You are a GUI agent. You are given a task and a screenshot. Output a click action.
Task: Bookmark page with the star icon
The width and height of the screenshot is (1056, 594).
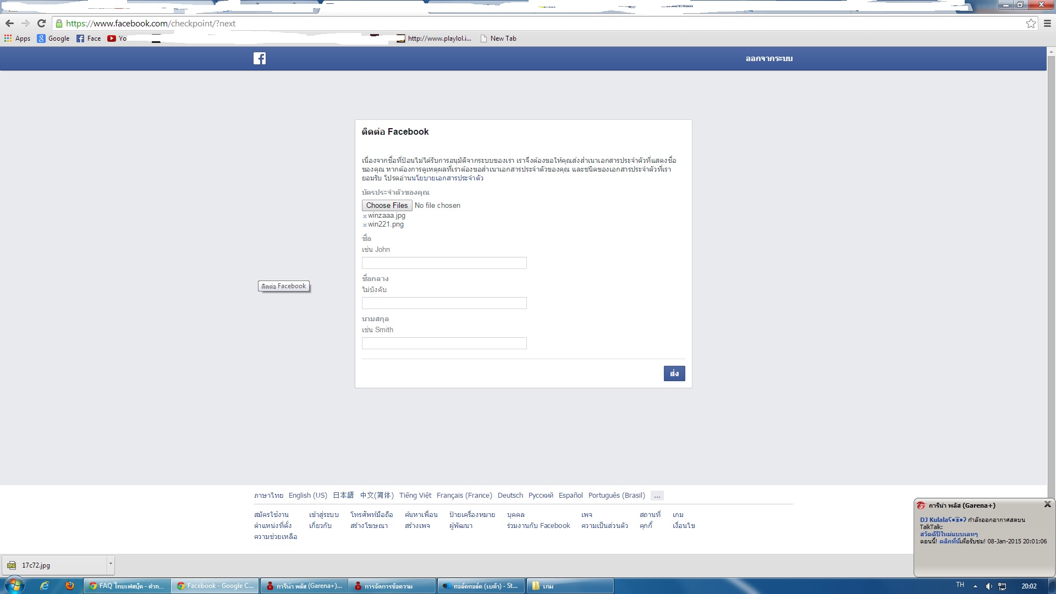click(x=1031, y=23)
